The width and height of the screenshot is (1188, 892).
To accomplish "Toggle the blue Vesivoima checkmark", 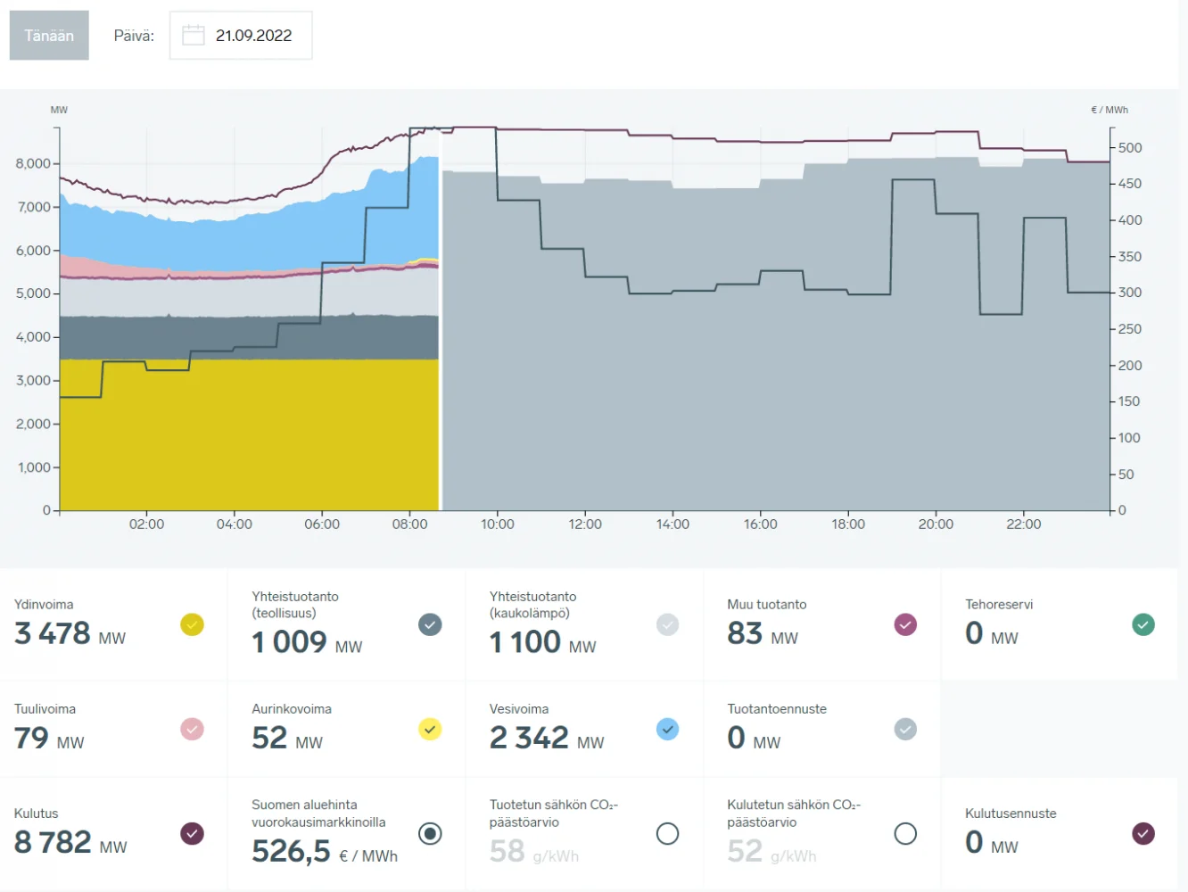I will 667,729.
